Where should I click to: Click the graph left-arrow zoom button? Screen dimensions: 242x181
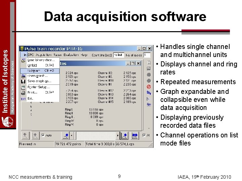pyautogui.click(x=66, y=136)
